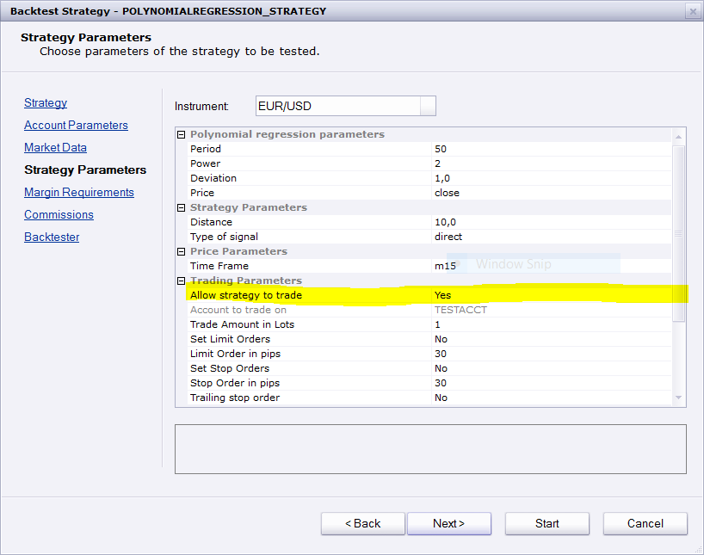Toggle the Trailing stop order value No
Screen dimensions: 704x555
(552, 398)
